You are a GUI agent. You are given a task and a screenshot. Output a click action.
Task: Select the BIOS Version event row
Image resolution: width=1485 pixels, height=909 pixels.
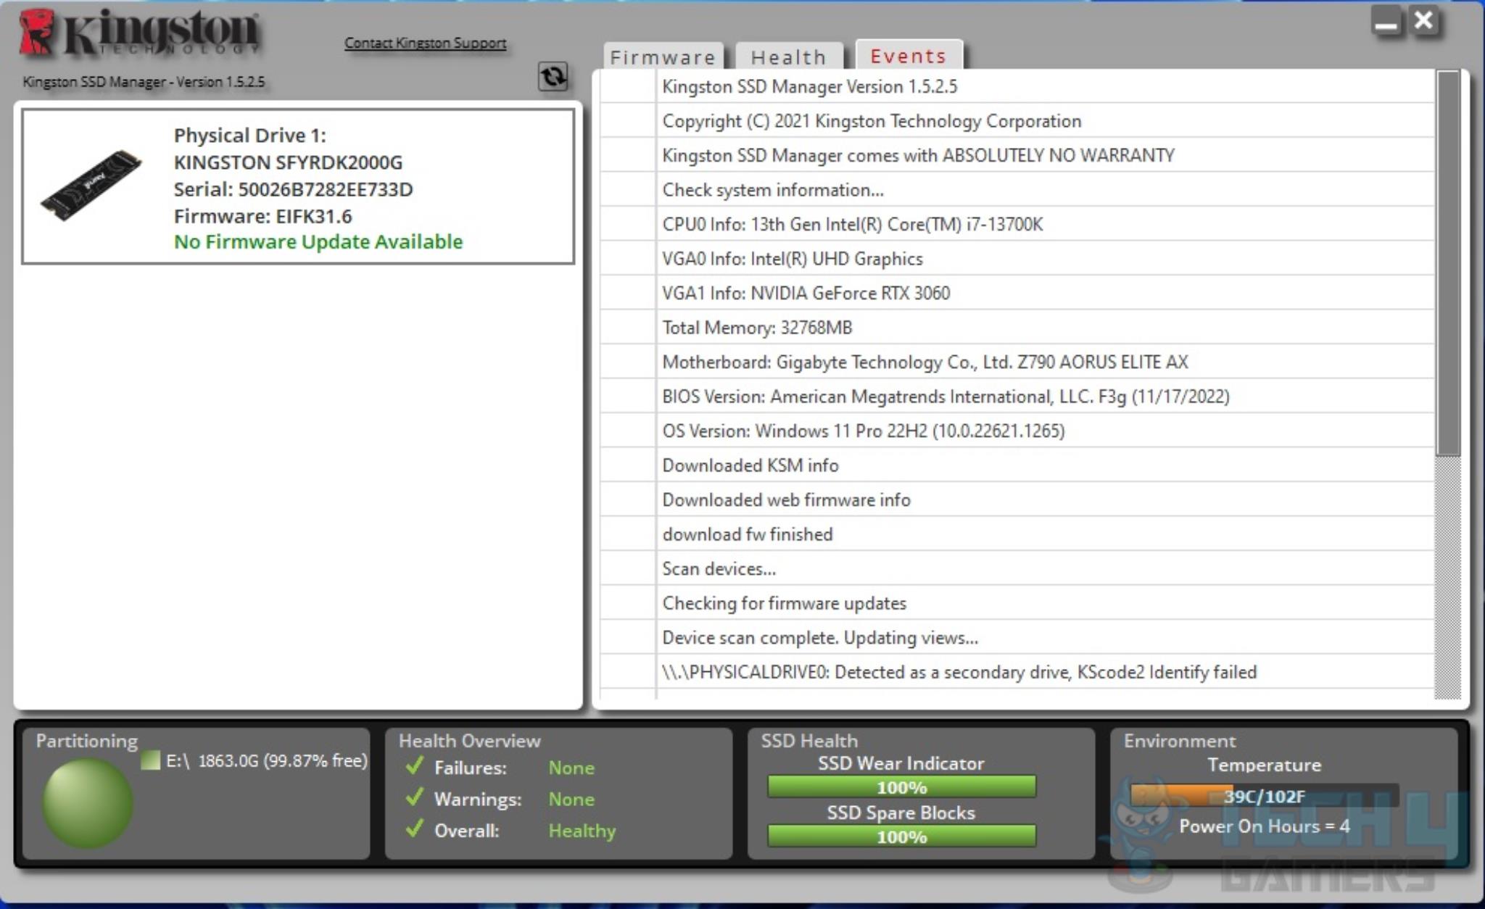click(x=1017, y=397)
